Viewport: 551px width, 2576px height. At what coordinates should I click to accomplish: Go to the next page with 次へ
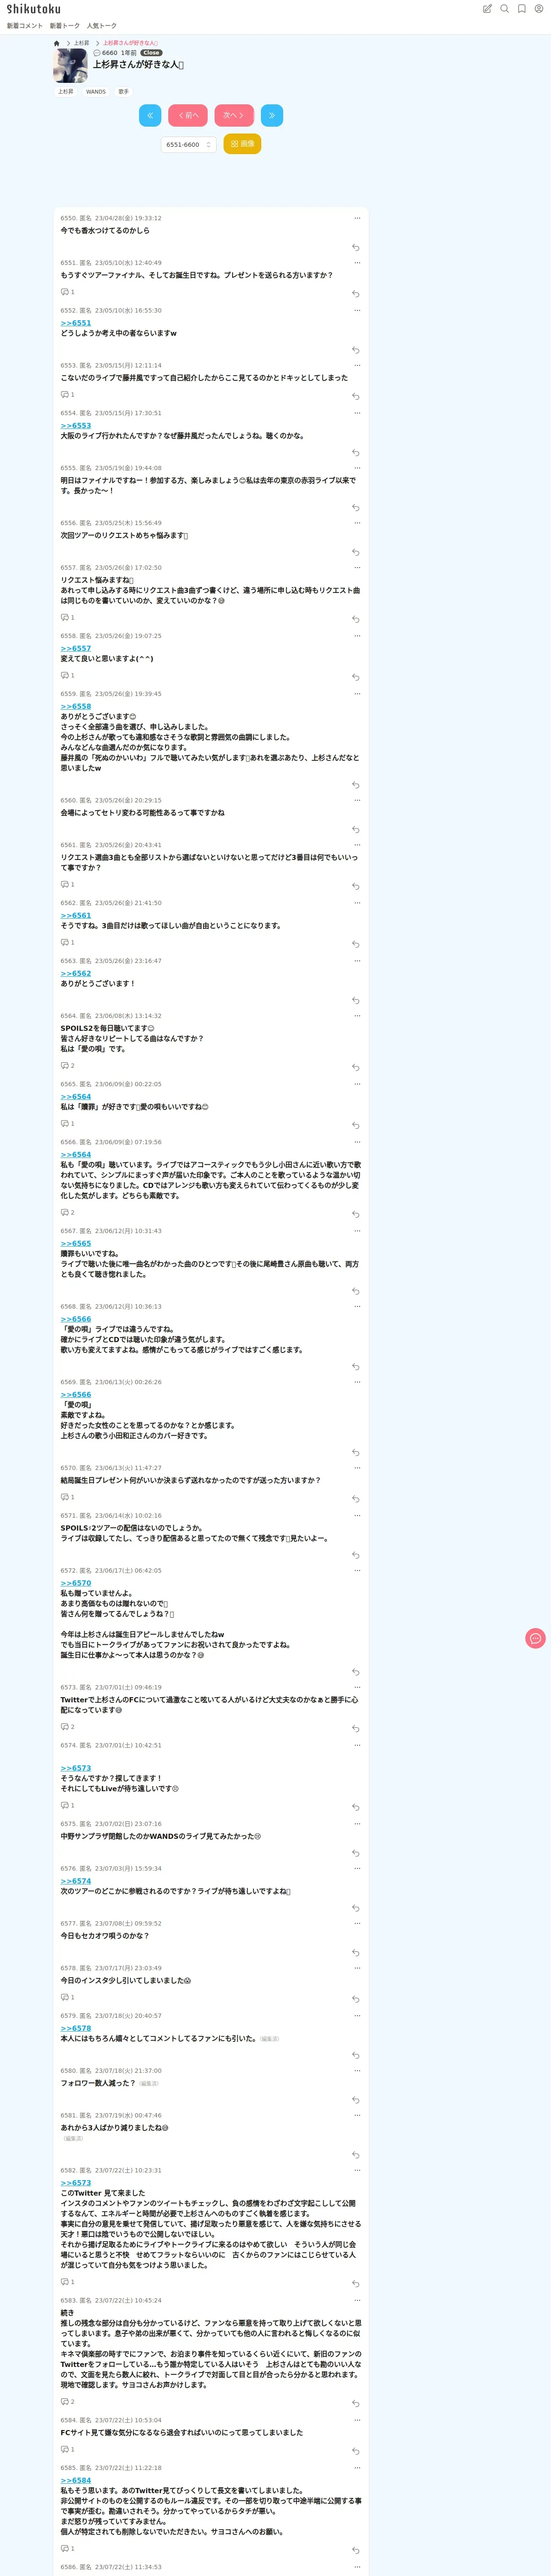pyautogui.click(x=234, y=115)
